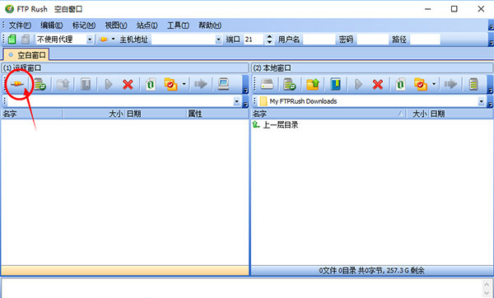Click the refresh icon in the remote toolbar
Screen dimensions: 494x298
(x=151, y=84)
